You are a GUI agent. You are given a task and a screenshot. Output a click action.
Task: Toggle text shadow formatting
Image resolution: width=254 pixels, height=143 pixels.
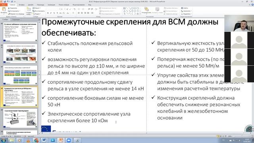pyautogui.click(x=57, y=13)
